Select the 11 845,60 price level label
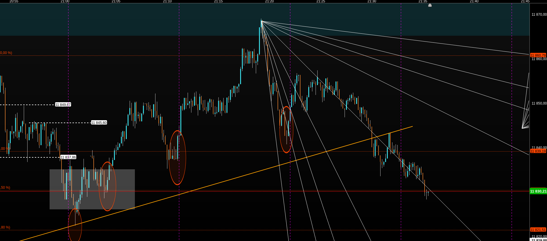Image resolution: width=547 pixels, height=241 pixels. 99,123
